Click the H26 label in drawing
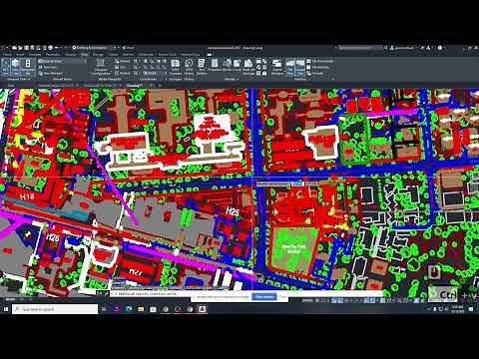 tap(53, 237)
